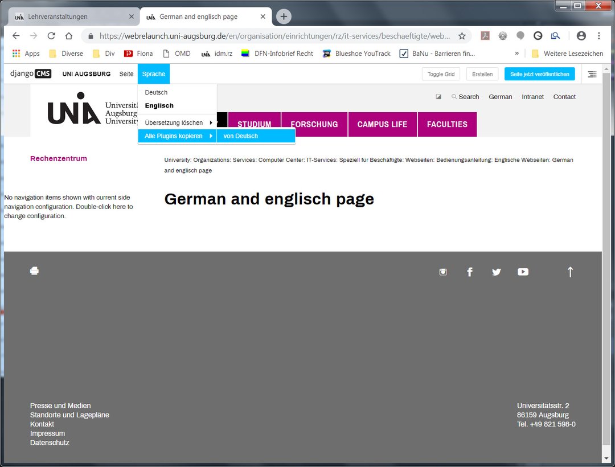Open the Contact header link
This screenshot has width=615, height=467.
[x=564, y=97]
